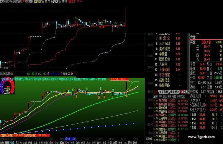
Task: Click the minus zoom button in chart corner
Action: pos(149,143)
